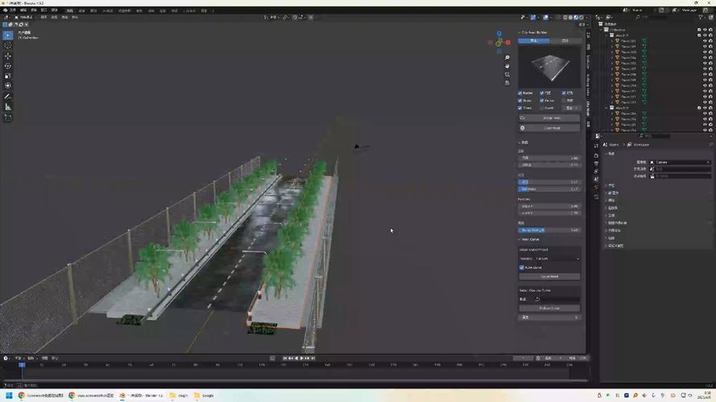Click the road preview thumbnail
Screen dimensions: 716x402
point(550,67)
